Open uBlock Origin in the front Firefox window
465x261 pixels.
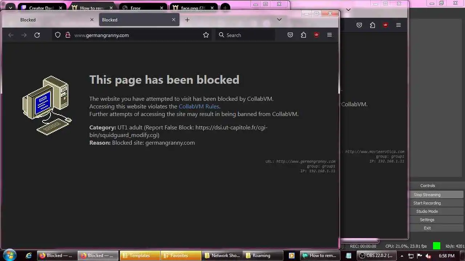316,35
